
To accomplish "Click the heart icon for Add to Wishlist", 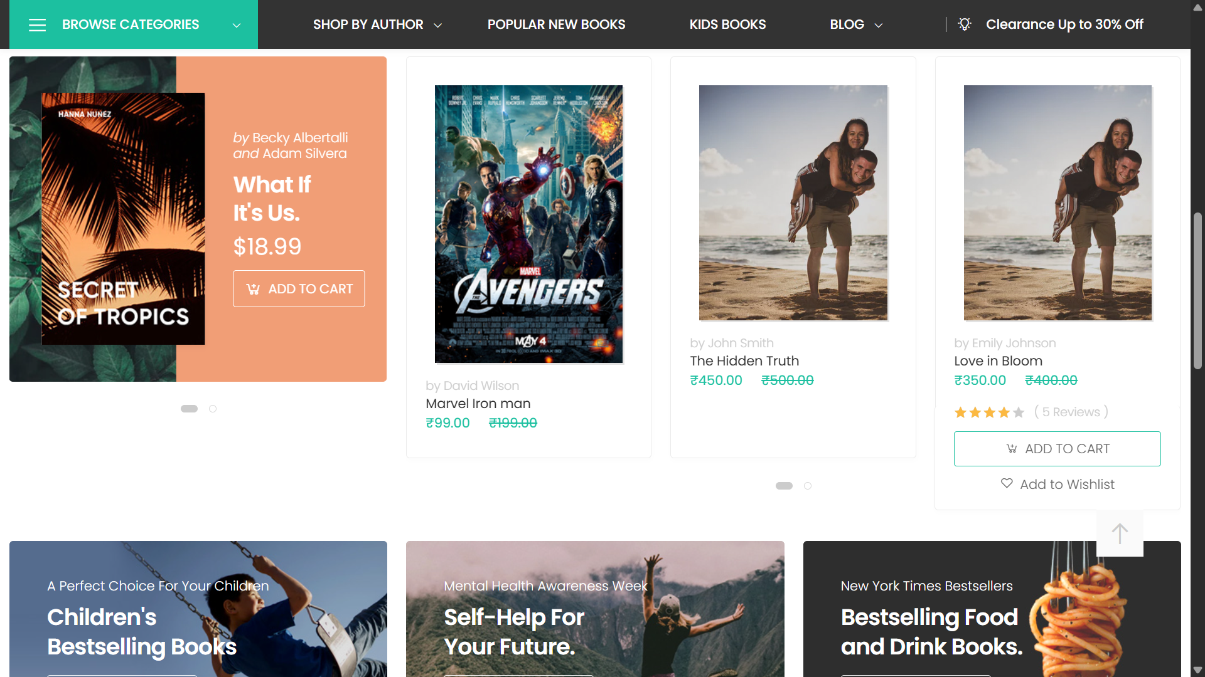I will point(1007,483).
